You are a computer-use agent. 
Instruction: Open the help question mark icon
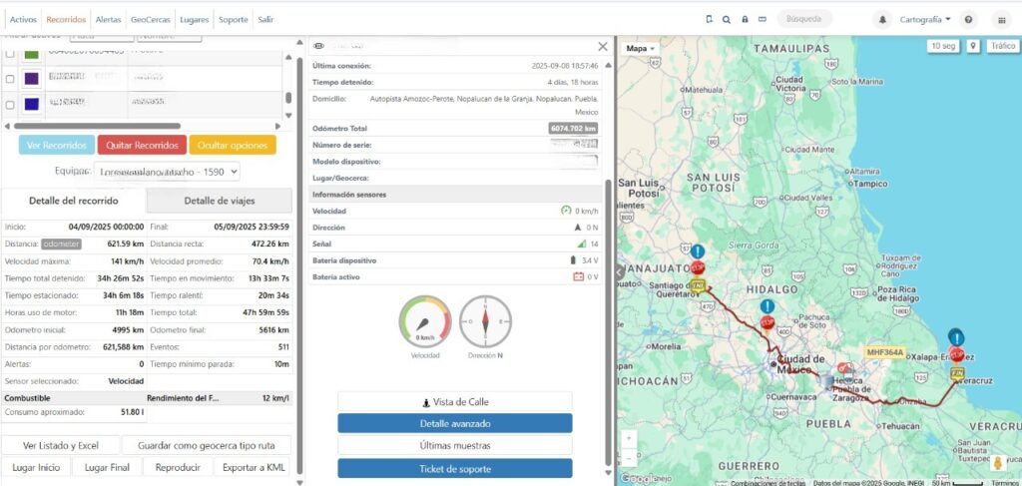click(x=968, y=19)
